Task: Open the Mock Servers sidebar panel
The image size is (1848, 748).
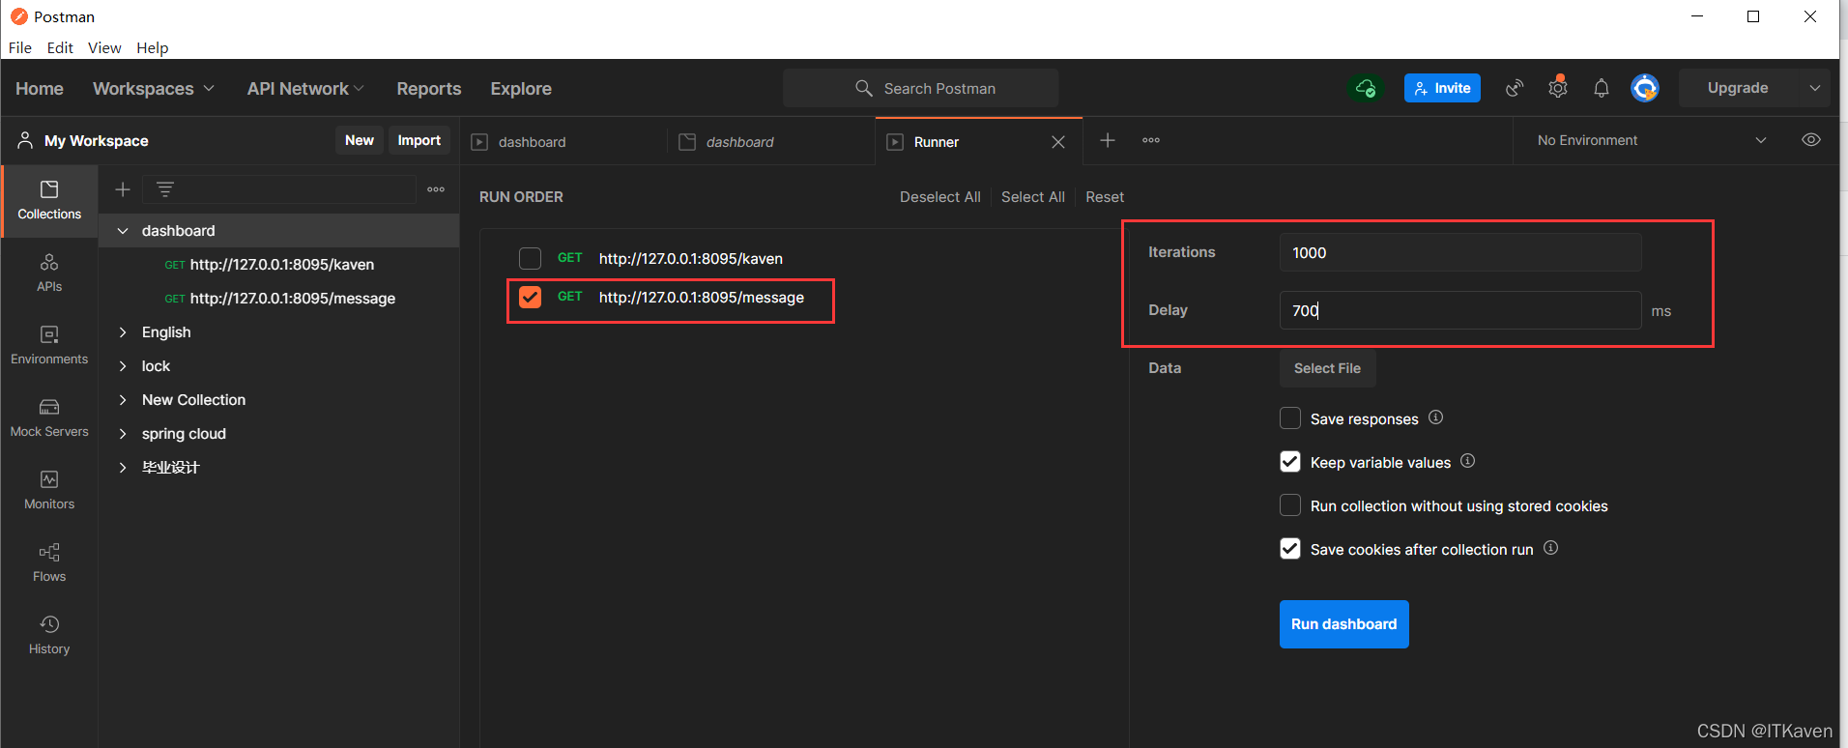Action: (49, 417)
